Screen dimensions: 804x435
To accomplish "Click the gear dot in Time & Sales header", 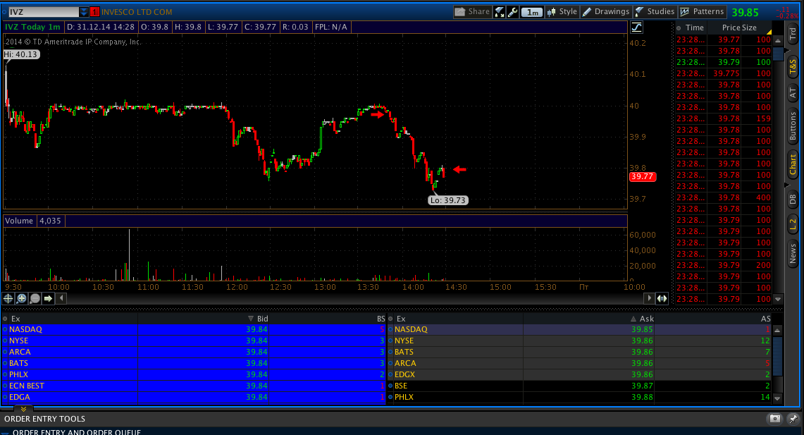I will coord(679,27).
